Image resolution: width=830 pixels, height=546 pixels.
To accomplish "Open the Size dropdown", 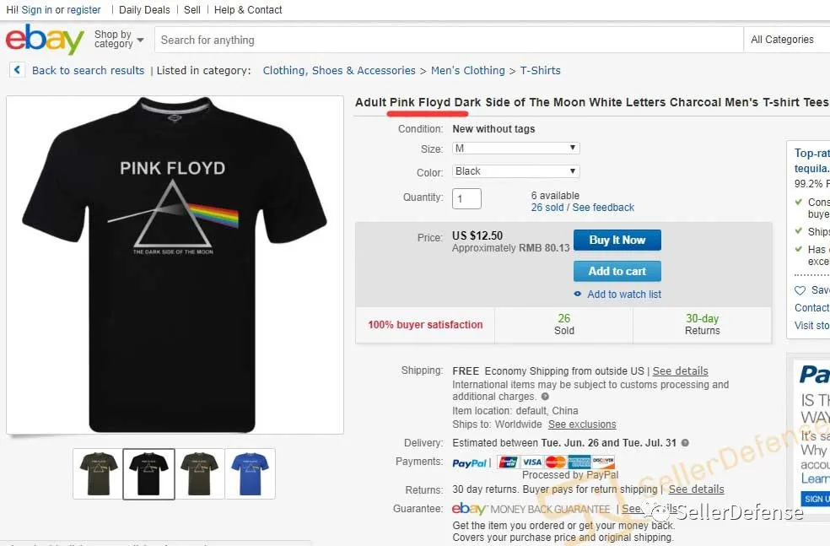I will click(x=515, y=149).
